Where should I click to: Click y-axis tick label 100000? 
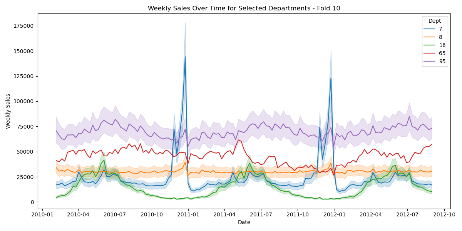24,102
